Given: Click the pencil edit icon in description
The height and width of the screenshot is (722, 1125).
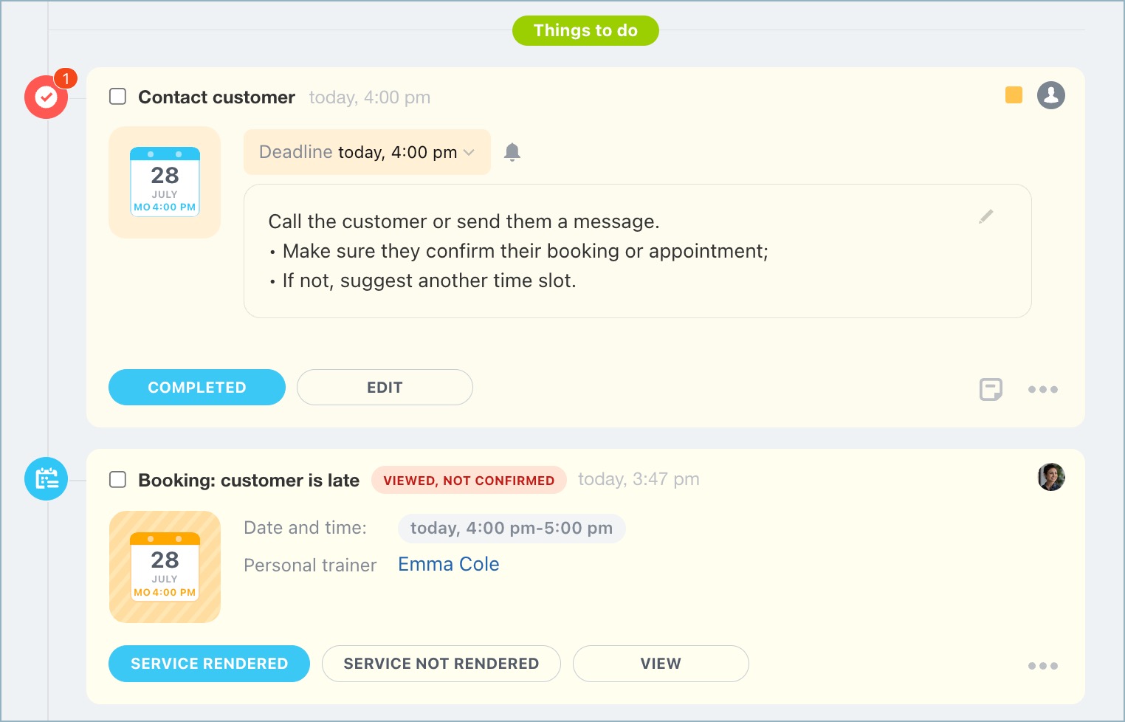Looking at the screenshot, I should click(986, 216).
